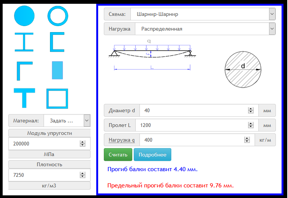Click the Схема: label
This screenshot has height=198, width=288.
117,14
